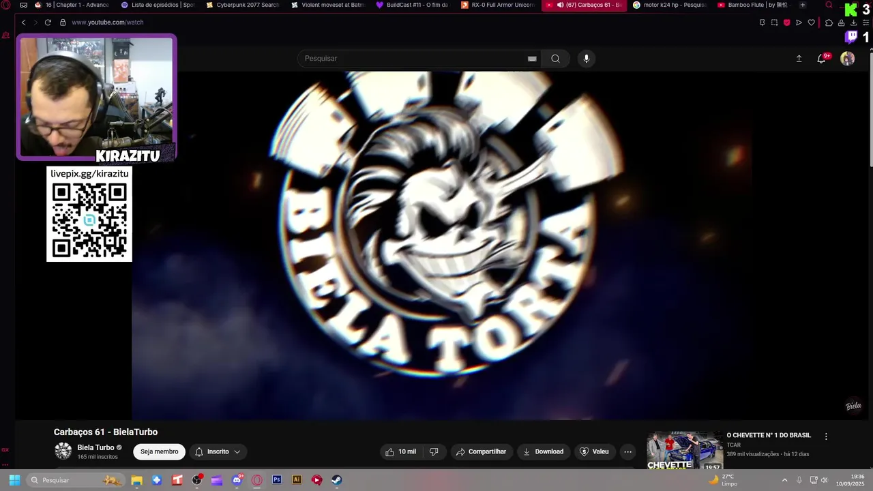The height and width of the screenshot is (491, 873).
Task: Open the browser extensions cube icon
Action: pos(829,23)
